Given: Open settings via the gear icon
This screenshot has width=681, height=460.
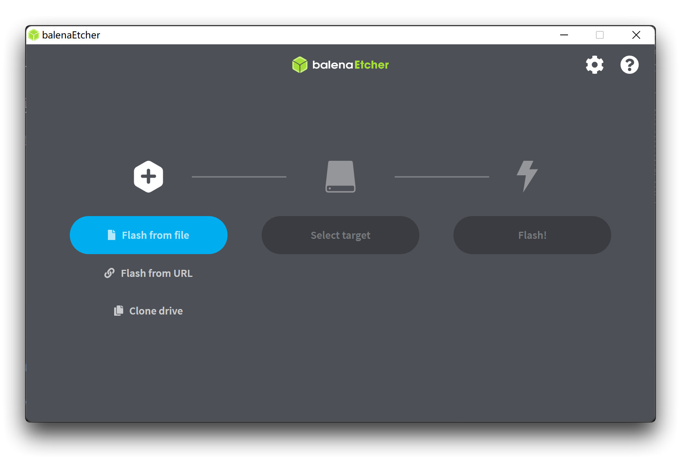Looking at the screenshot, I should (x=594, y=65).
